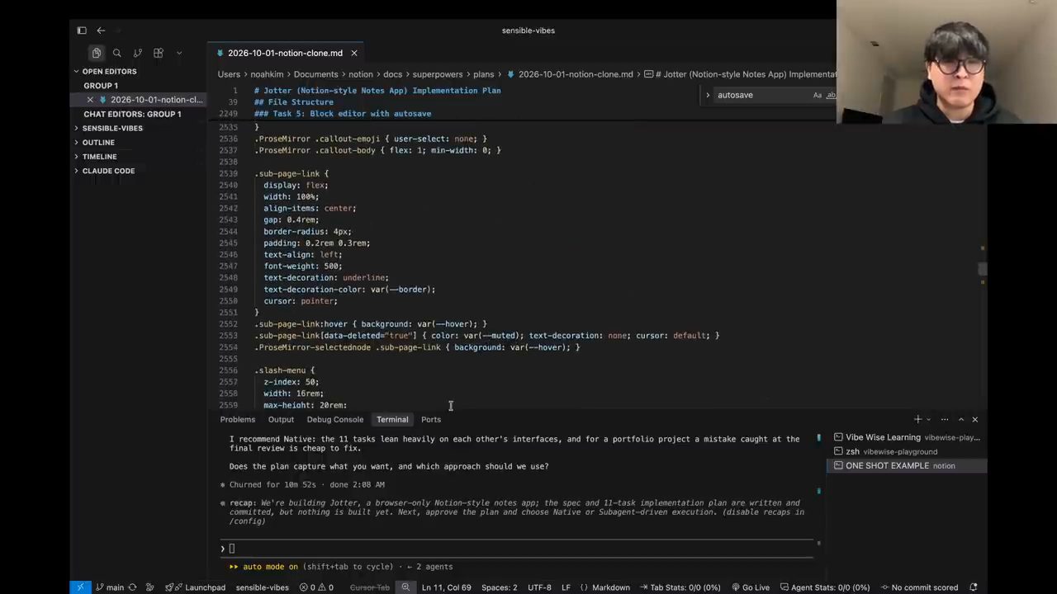Open notifications bell in status bar

coord(974,587)
